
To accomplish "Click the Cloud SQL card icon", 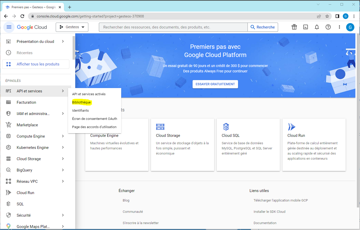I will click(226, 127).
